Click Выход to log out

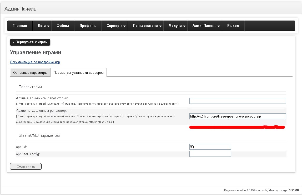(x=233, y=26)
